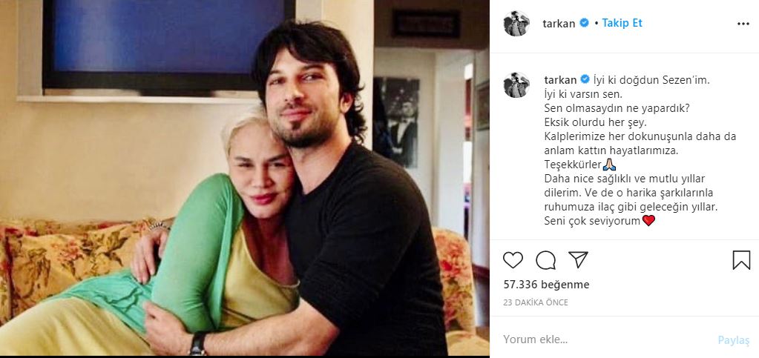Viewport: 759px width, 358px height.
Task: Save post with bookmark icon
Action: [741, 260]
